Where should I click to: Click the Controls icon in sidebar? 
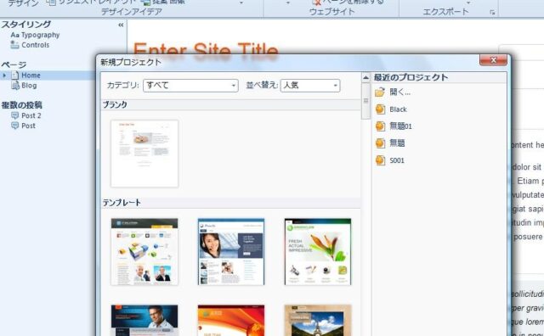coord(14,45)
